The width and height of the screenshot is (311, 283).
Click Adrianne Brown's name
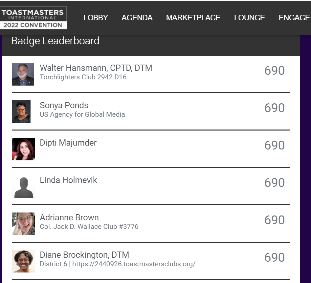coord(69,217)
